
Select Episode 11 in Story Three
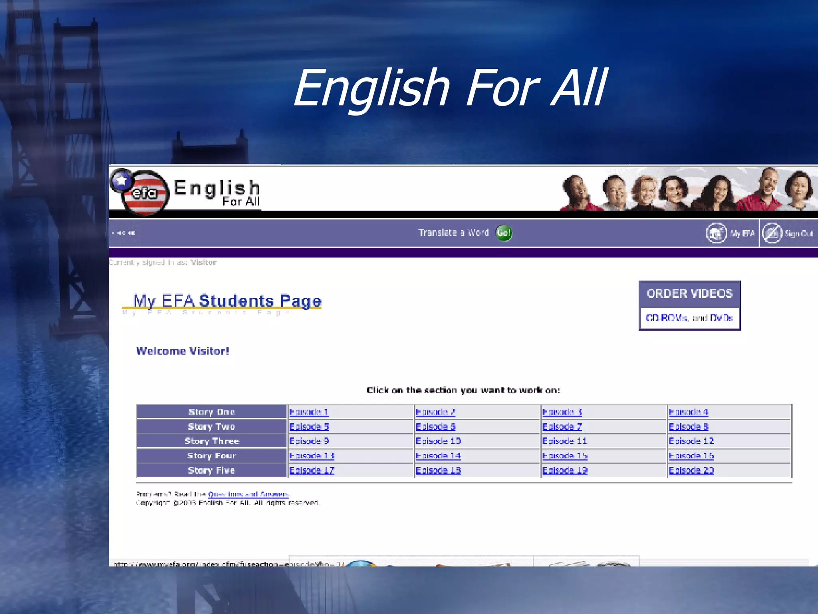564,441
